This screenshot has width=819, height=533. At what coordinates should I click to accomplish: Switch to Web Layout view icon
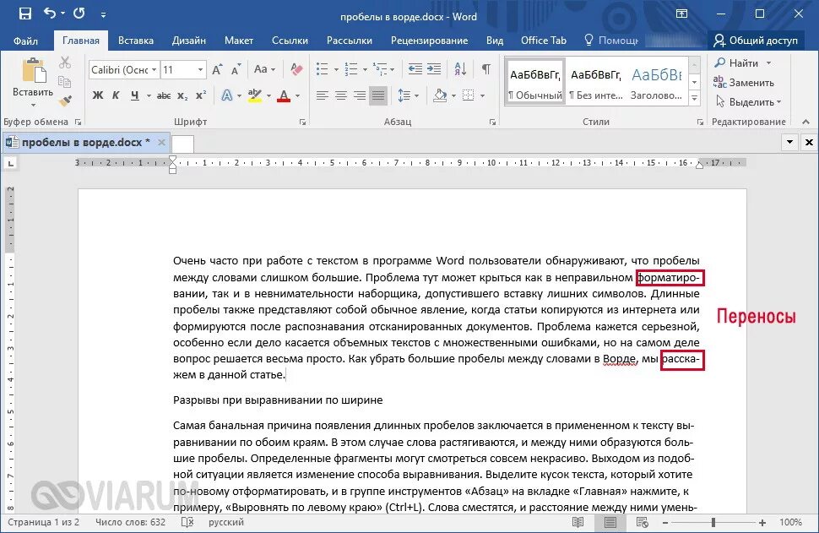click(643, 522)
